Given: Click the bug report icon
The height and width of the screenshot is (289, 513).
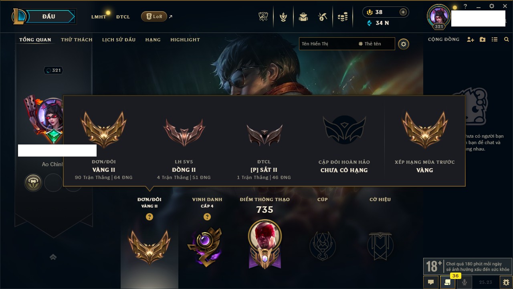Looking at the screenshot, I should [506, 282].
